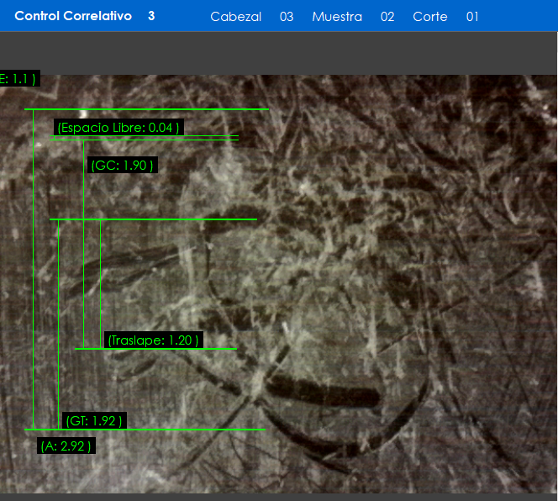Image resolution: width=558 pixels, height=501 pixels.
Task: Click the GT: 1.92 measurement label
Action: 94,420
